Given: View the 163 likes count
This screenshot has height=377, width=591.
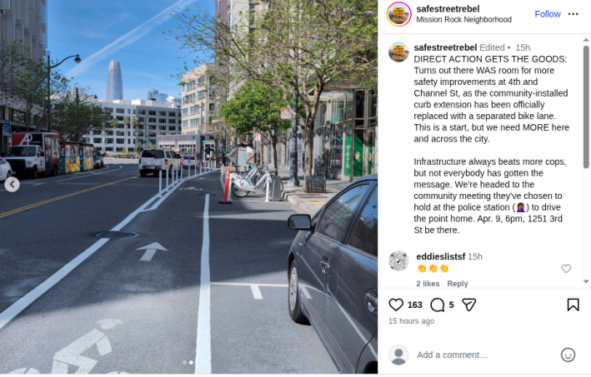Looking at the screenshot, I should click(414, 305).
